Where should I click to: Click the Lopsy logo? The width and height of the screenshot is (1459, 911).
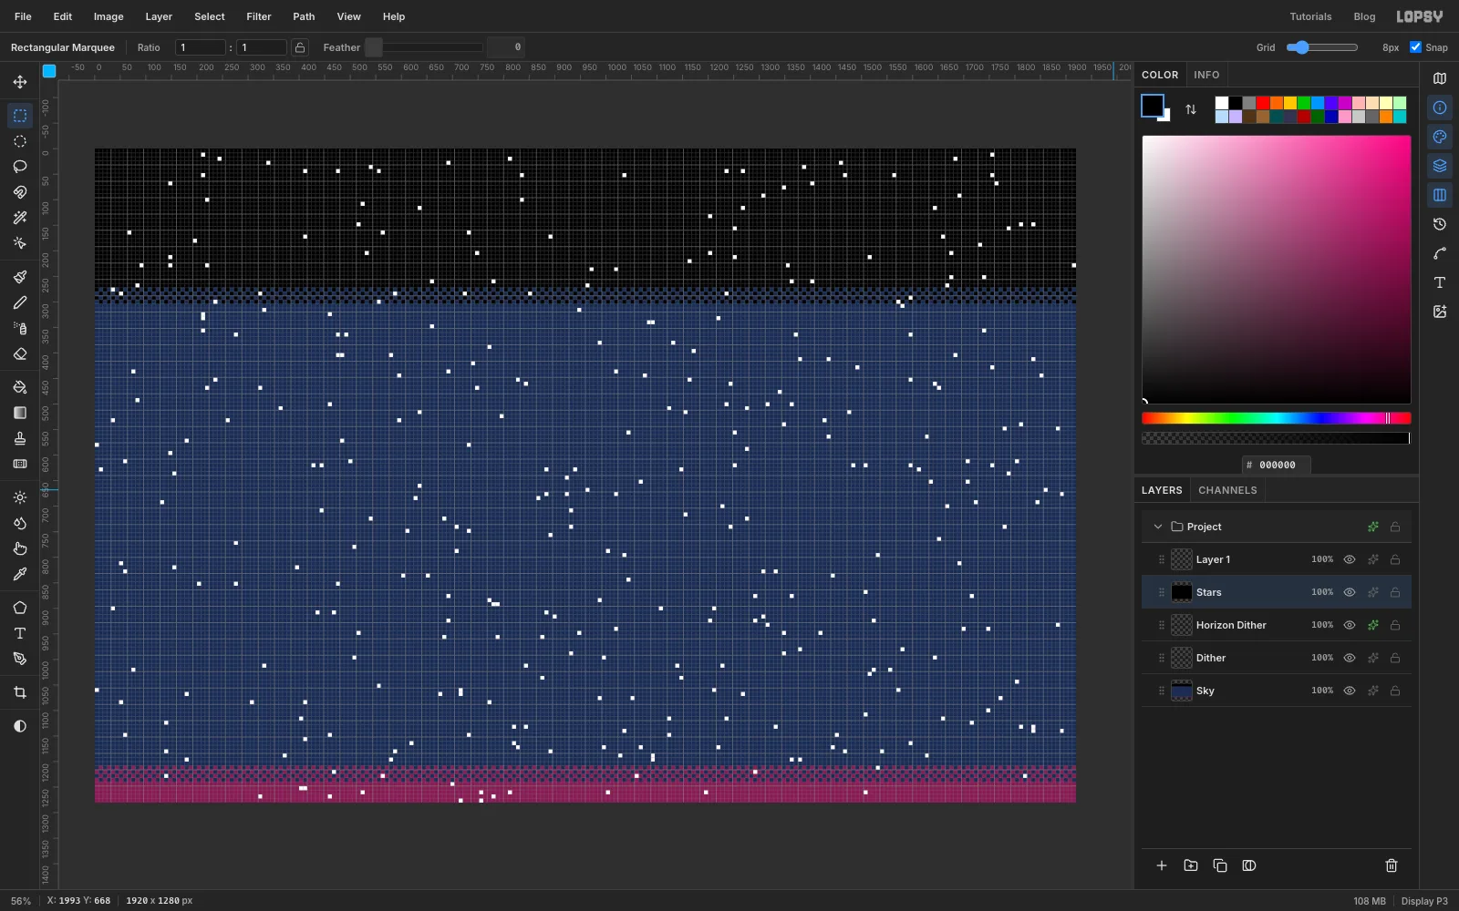(1420, 16)
